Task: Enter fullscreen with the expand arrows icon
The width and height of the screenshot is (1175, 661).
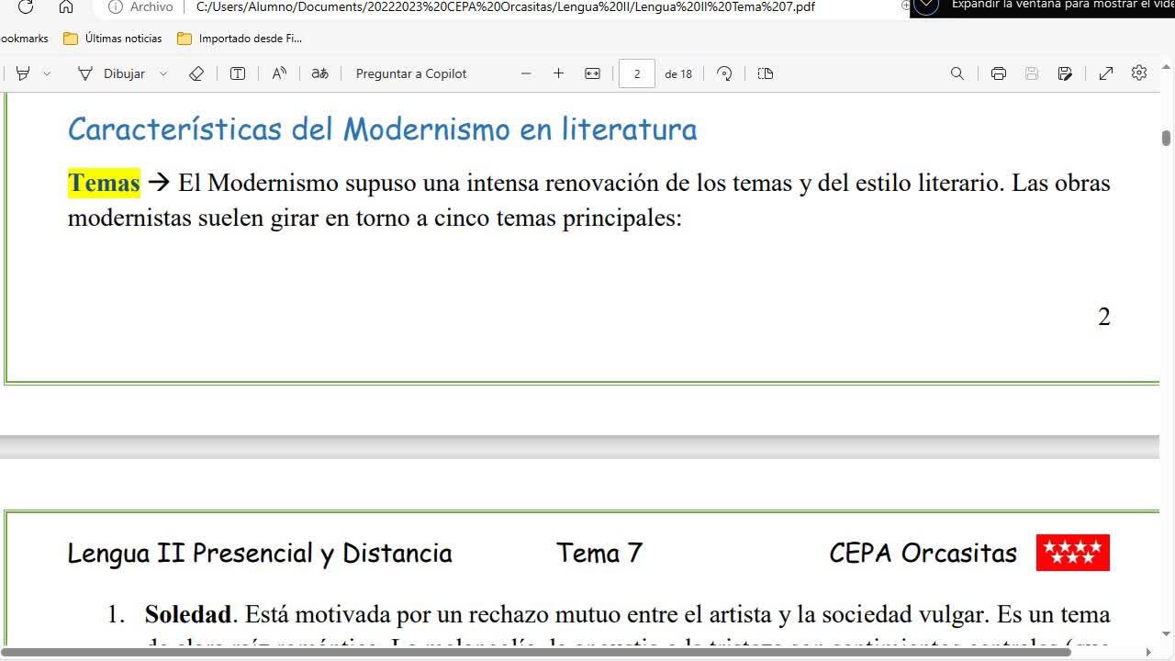Action: pyautogui.click(x=1106, y=73)
